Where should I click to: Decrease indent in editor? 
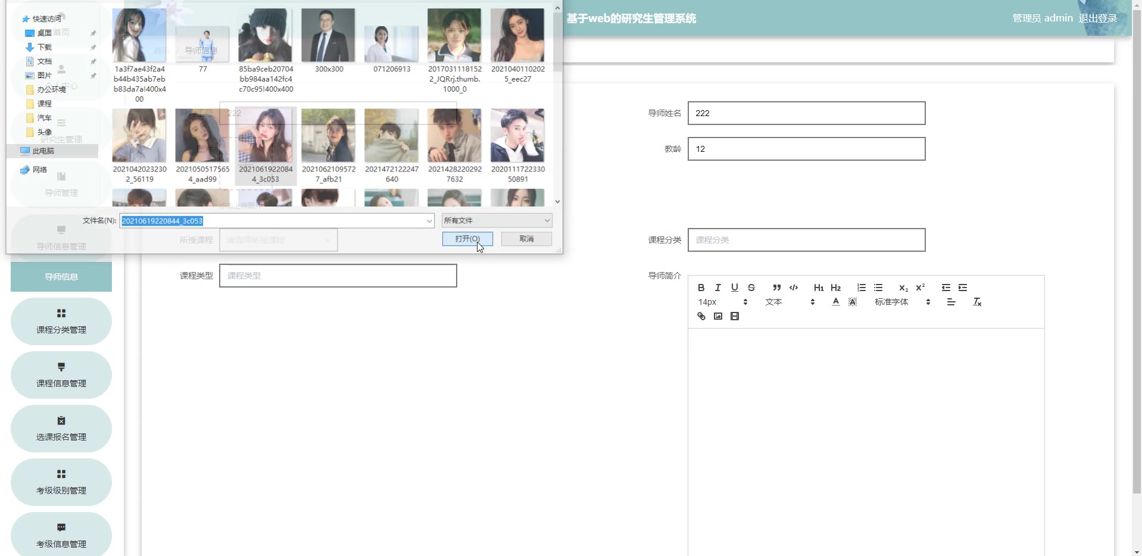(x=946, y=288)
